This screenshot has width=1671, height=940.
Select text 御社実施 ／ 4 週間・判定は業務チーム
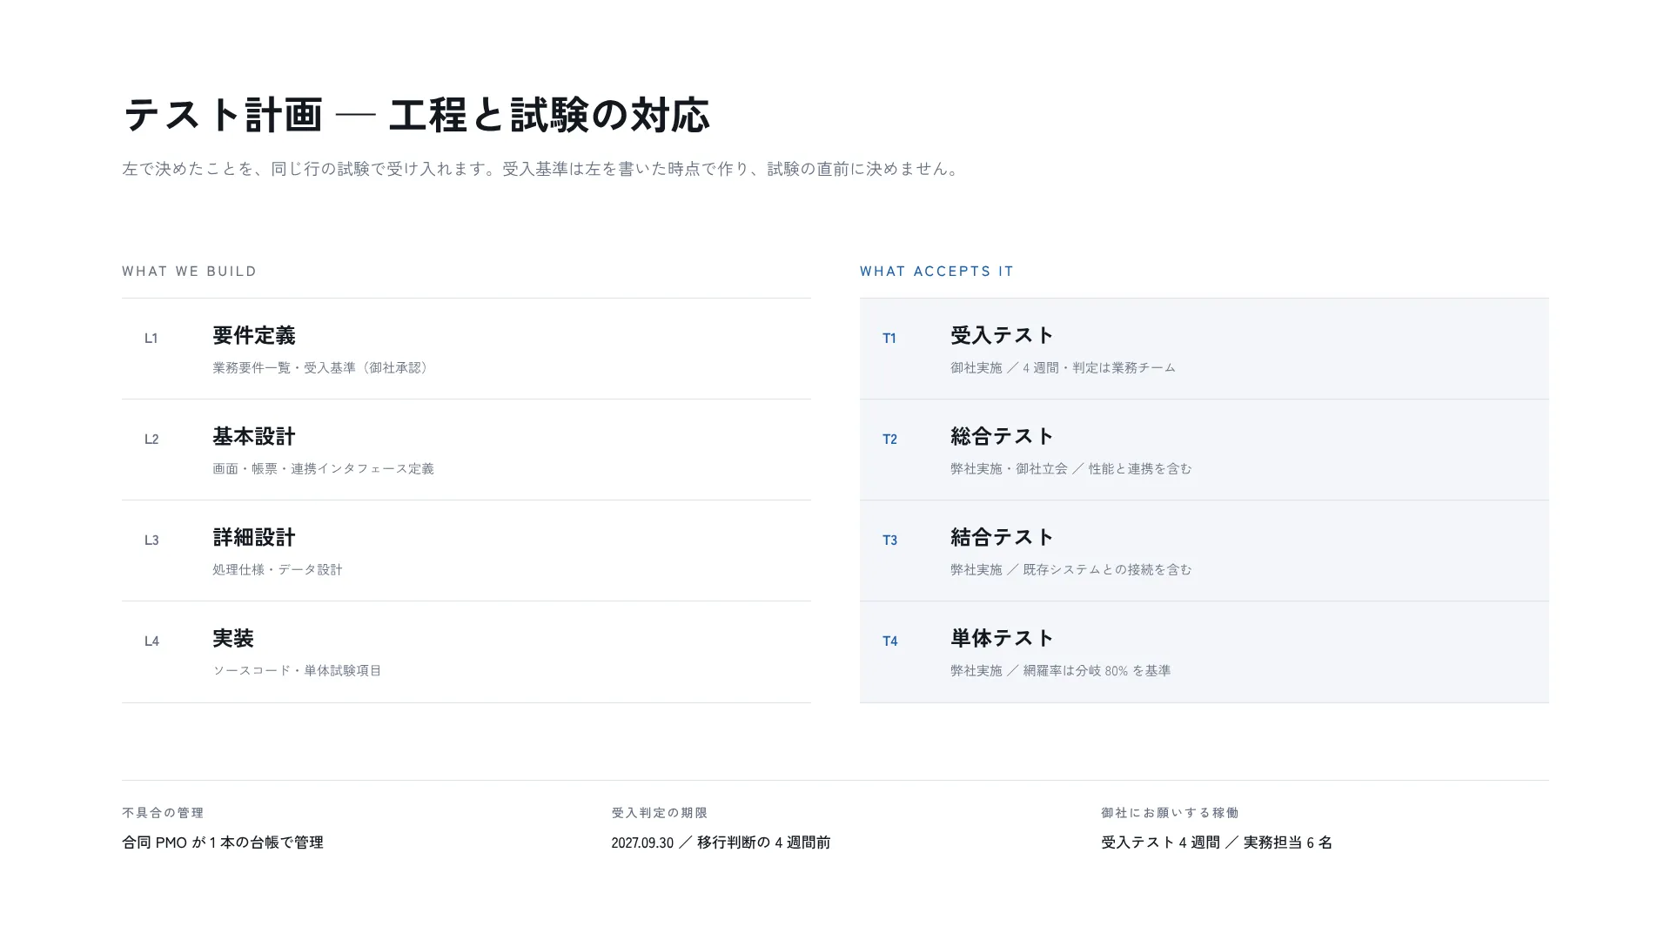coord(1063,368)
